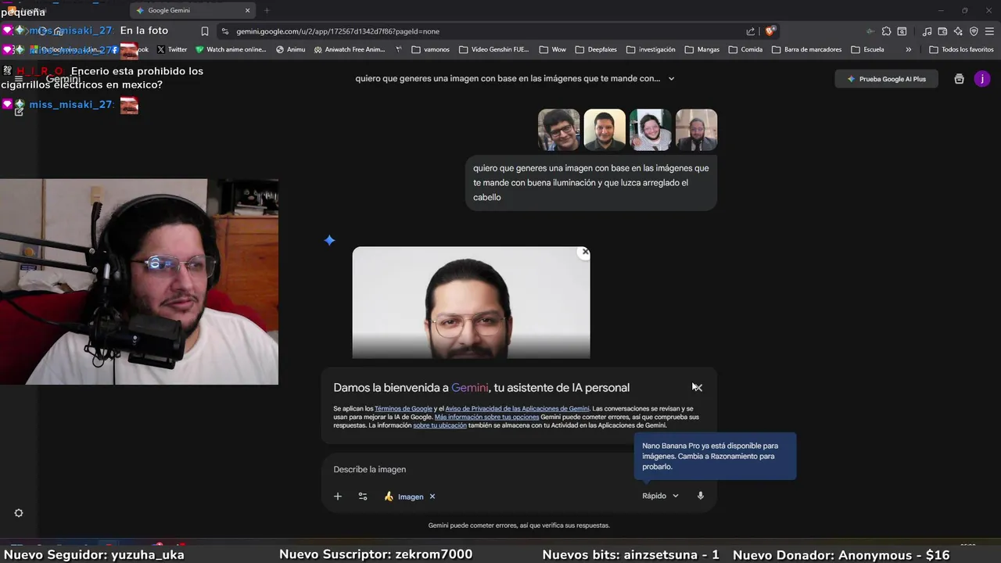
Task: Open the Twitter bookmark
Action: click(172, 49)
